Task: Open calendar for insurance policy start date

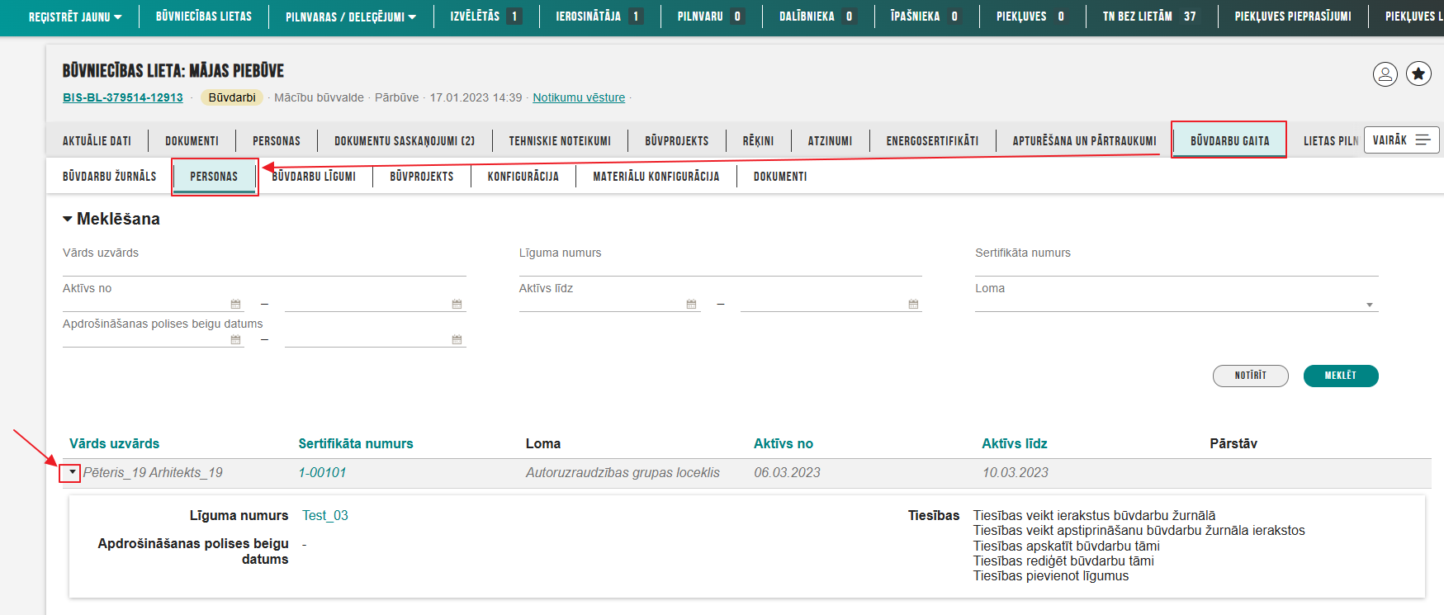Action: (235, 339)
